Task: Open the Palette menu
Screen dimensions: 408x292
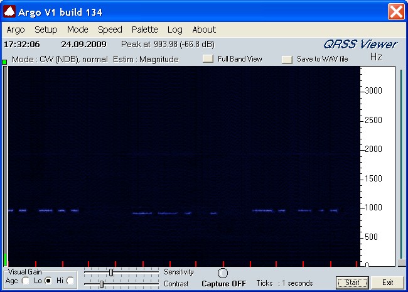Action: [x=144, y=30]
